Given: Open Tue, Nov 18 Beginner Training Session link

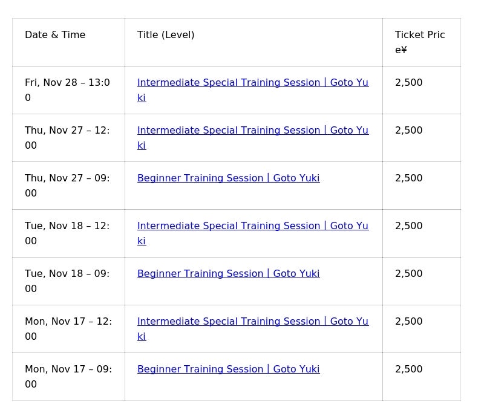Looking at the screenshot, I should click(228, 274).
